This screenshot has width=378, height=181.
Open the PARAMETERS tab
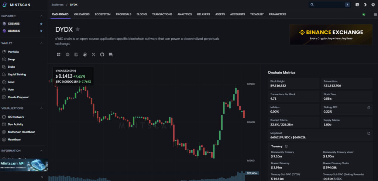point(278,14)
